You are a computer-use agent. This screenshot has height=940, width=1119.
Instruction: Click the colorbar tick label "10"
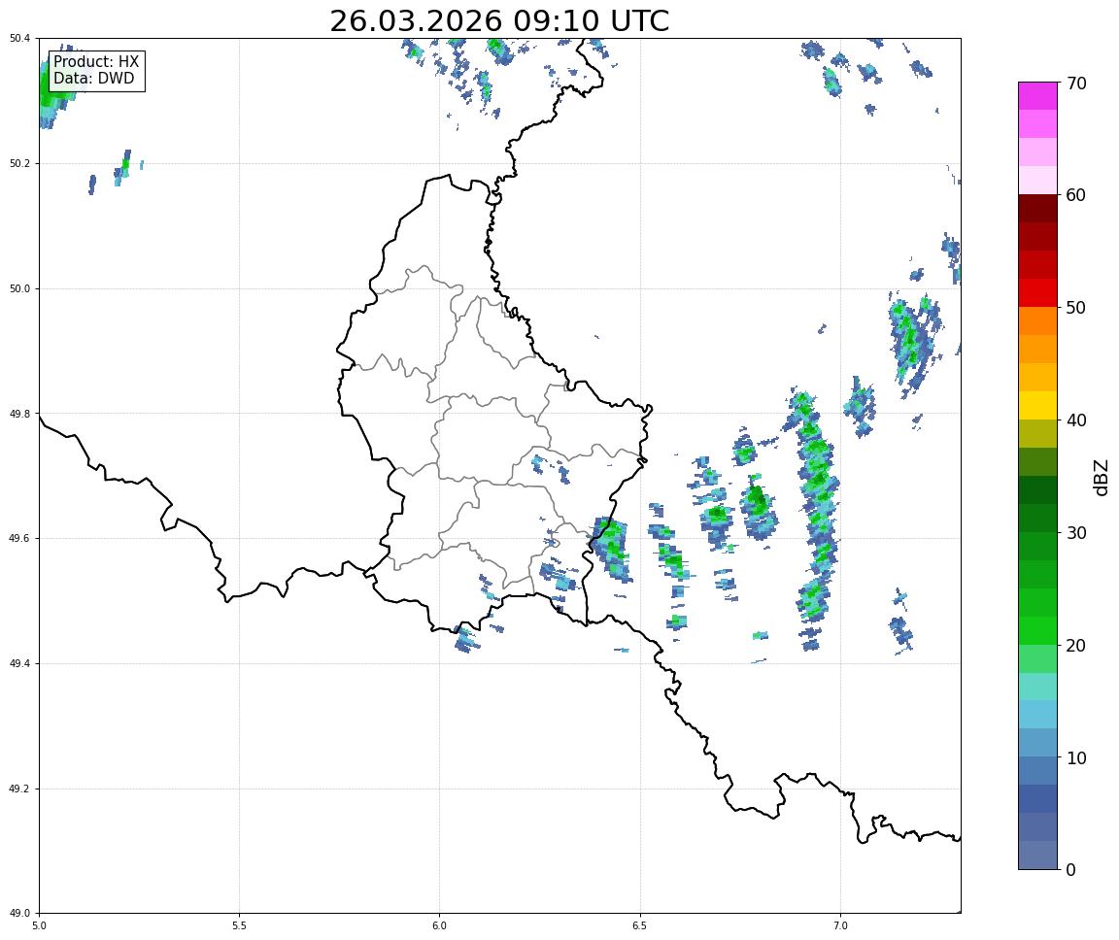click(1076, 758)
